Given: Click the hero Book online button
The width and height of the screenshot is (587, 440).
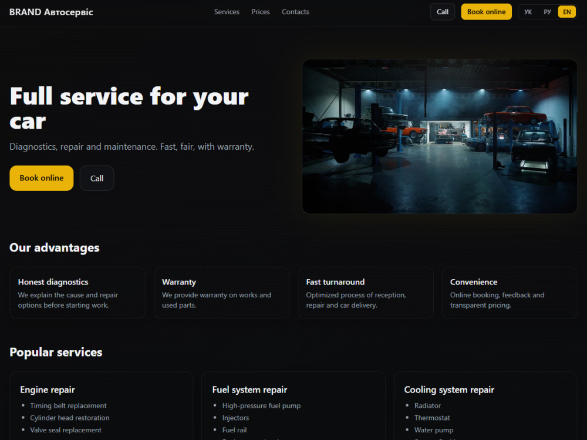Looking at the screenshot, I should coord(42,178).
